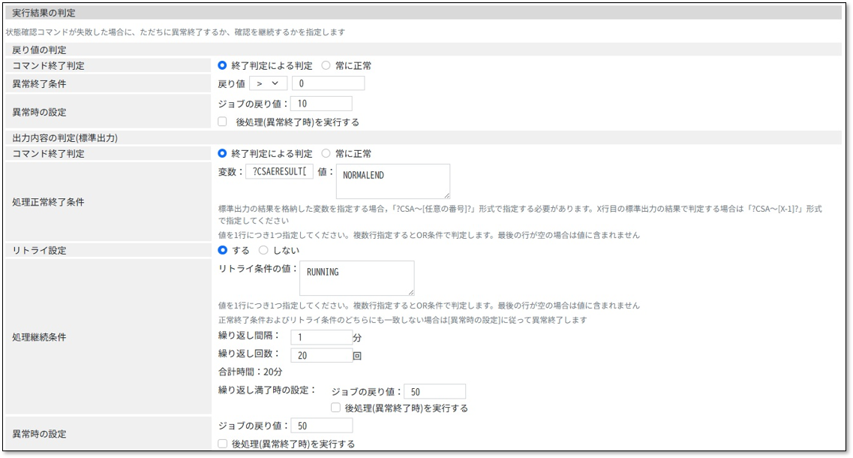This screenshot has width=853, height=458.
Task: Check 後処理(異常終了時)を実行する under 繰り返し満了時の設定
Action: 336,408
